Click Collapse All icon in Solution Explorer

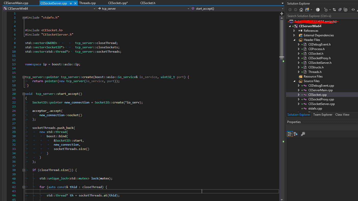[x=340, y=10]
